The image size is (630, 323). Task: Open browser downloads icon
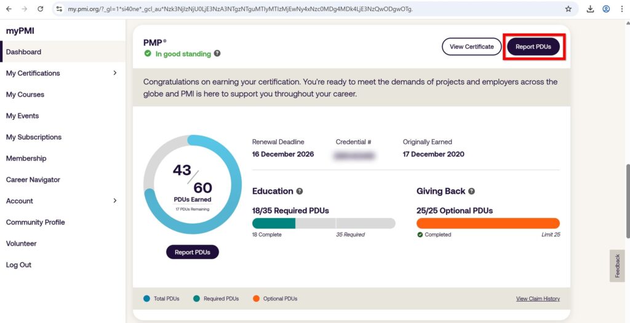tap(591, 9)
